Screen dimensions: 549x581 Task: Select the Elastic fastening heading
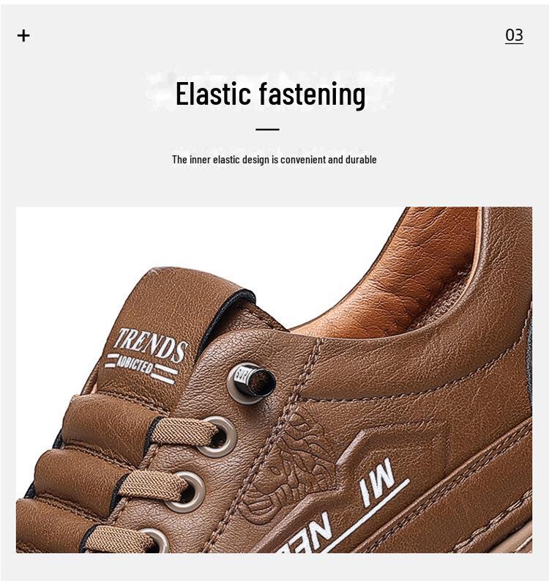coord(271,94)
